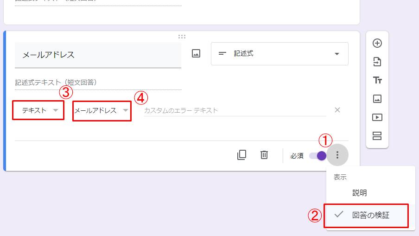This screenshot has width=419, height=236.
Task: Duplicate the メールアドレス question
Action: coord(241,155)
